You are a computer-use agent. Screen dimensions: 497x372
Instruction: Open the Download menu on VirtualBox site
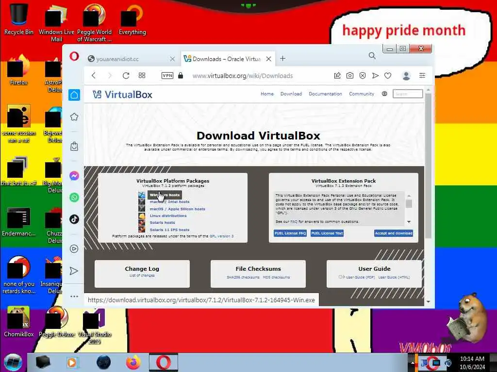(x=291, y=94)
